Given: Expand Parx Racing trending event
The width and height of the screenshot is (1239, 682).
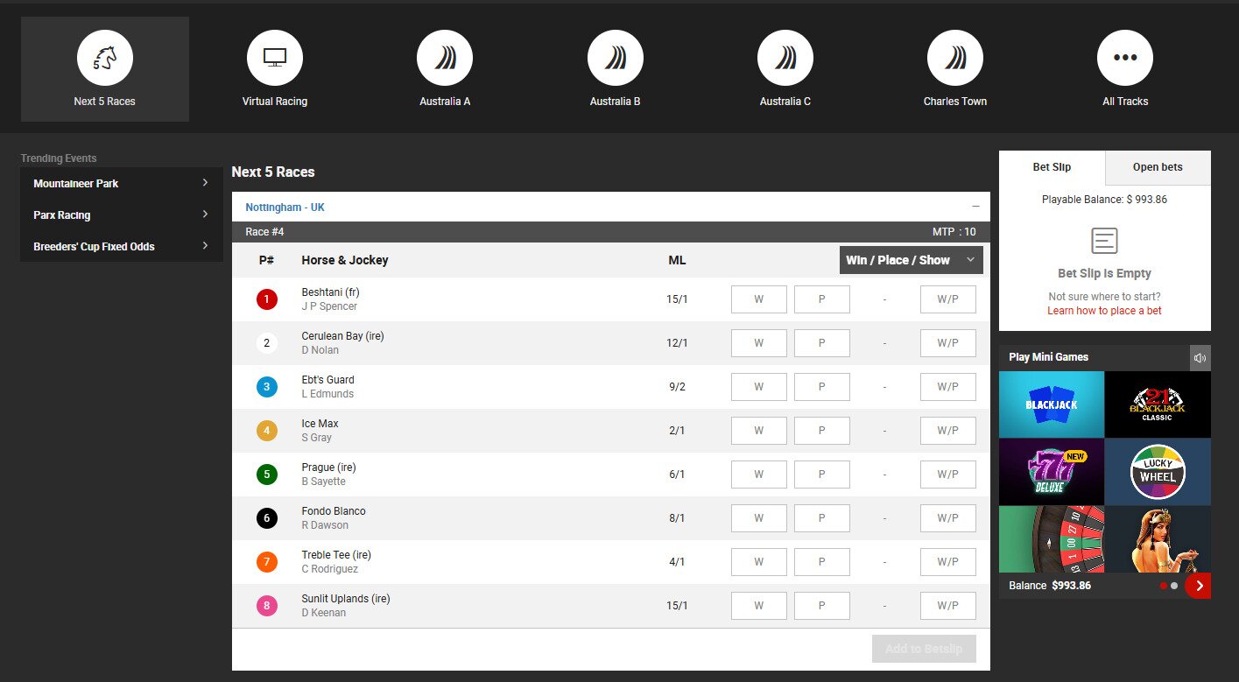Looking at the screenshot, I should [120, 214].
